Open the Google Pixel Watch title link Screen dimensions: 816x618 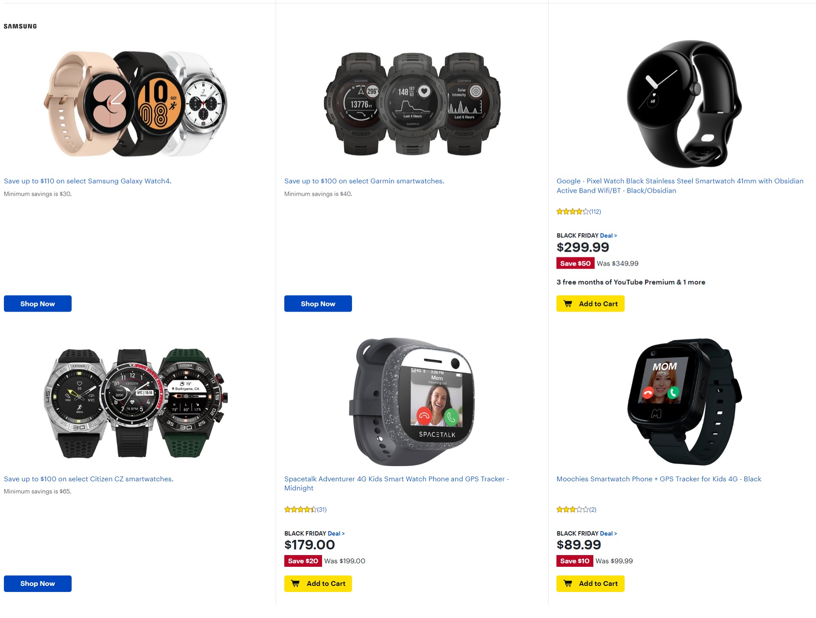click(680, 186)
